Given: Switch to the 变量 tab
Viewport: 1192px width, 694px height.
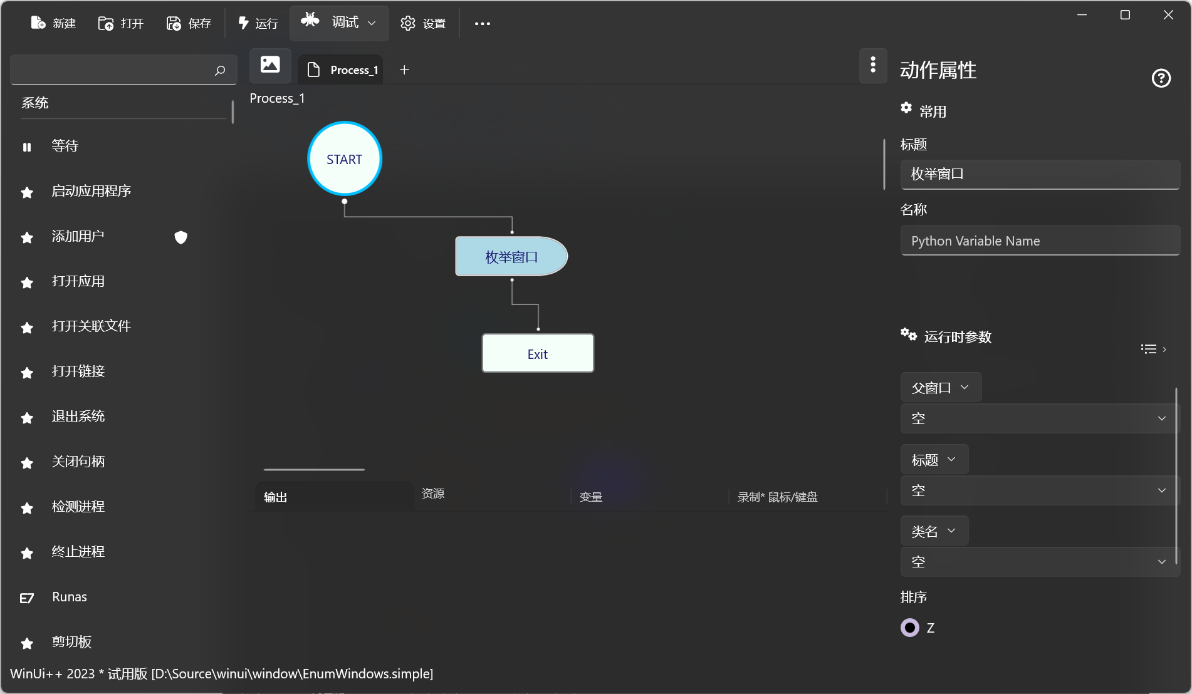Looking at the screenshot, I should 591,497.
